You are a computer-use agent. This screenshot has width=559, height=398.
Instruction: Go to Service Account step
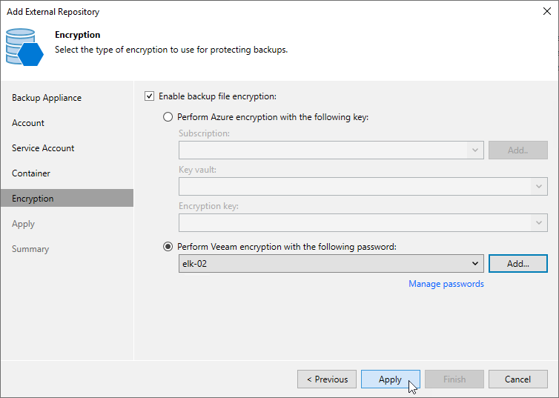pos(43,148)
